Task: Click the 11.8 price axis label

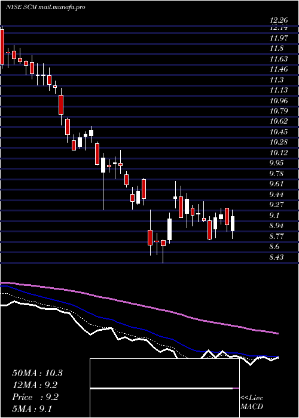Action: 276,48
